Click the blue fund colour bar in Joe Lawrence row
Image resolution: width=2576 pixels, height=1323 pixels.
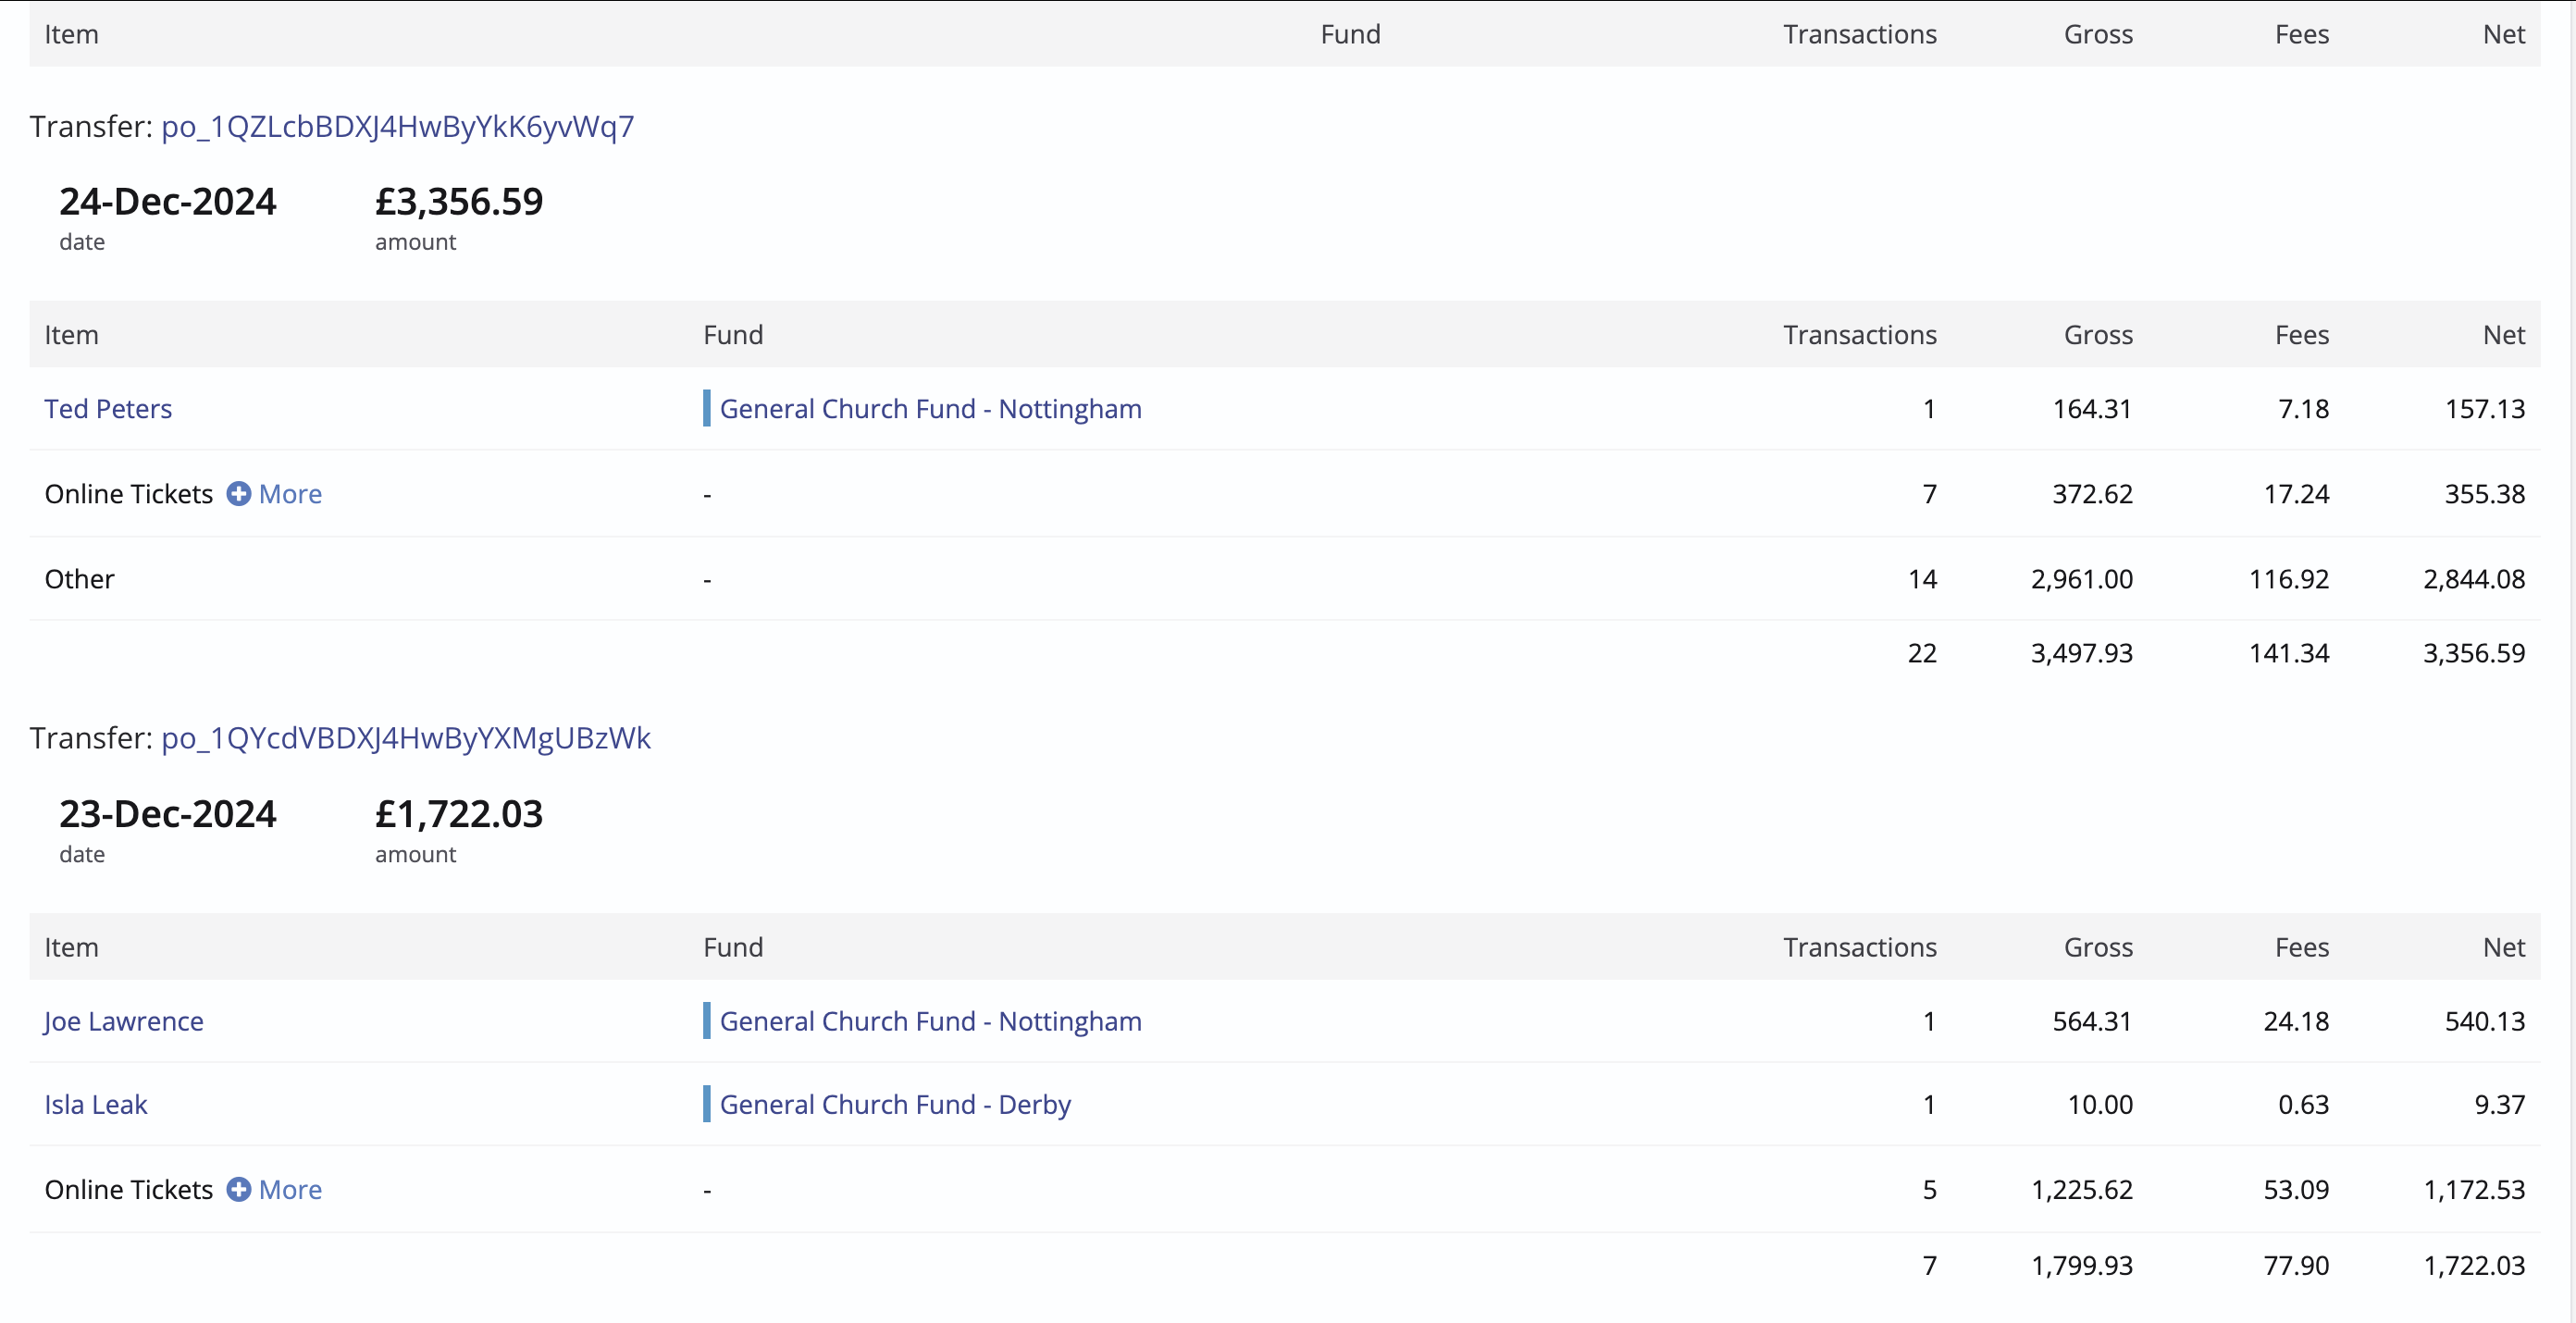pos(707,1021)
